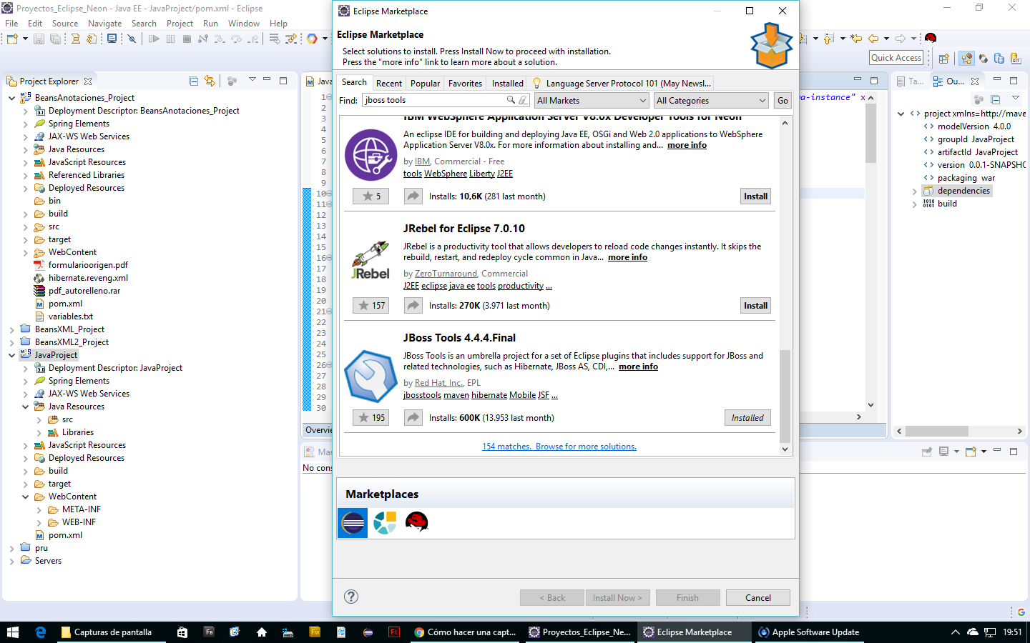Expand the Servers project node
This screenshot has height=643, width=1030.
[11, 561]
